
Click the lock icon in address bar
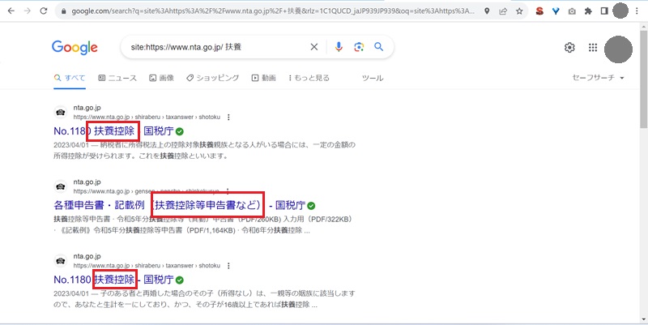coord(64,11)
